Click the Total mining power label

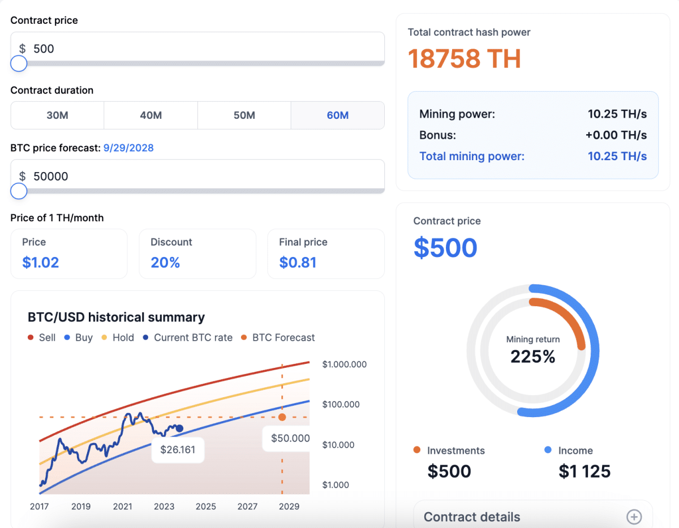tap(472, 156)
